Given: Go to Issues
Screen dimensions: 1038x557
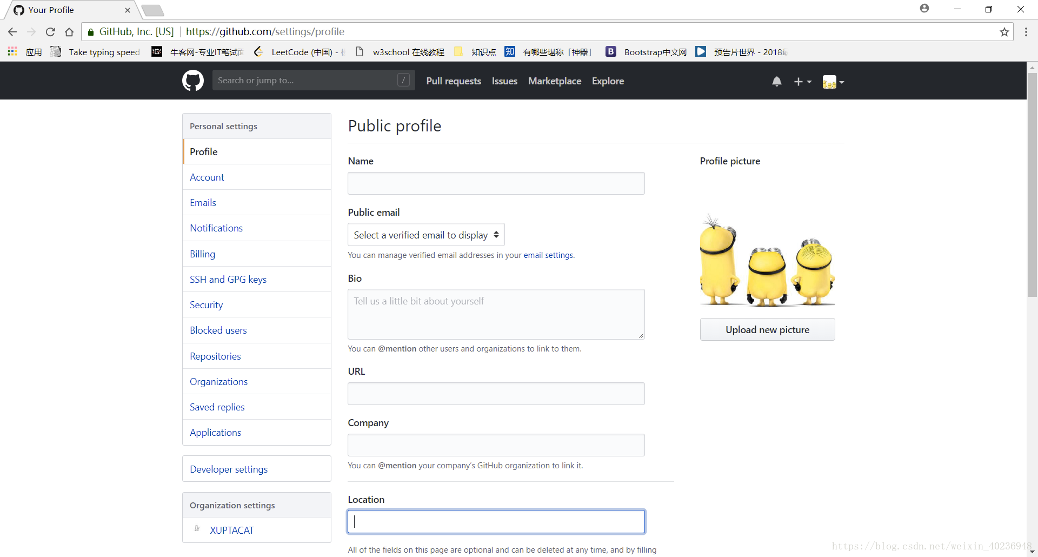Looking at the screenshot, I should [x=504, y=81].
